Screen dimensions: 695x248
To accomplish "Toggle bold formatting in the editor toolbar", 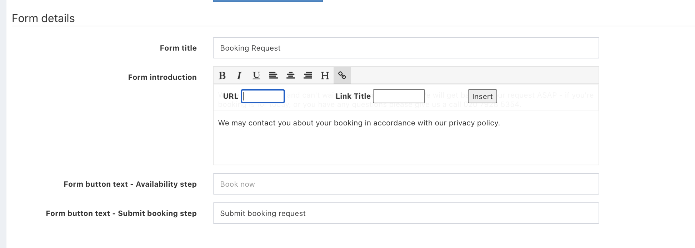I will [x=222, y=76].
